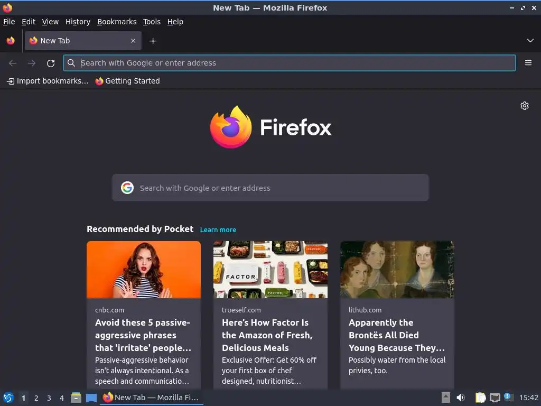Switch to workspace 3 in taskbar
This screenshot has height=406, width=541.
(49, 398)
